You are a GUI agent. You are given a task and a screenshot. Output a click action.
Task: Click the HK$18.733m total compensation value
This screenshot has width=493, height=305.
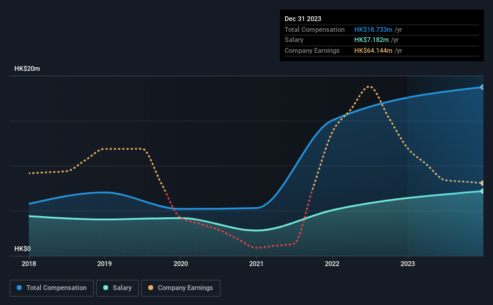pyautogui.click(x=374, y=29)
